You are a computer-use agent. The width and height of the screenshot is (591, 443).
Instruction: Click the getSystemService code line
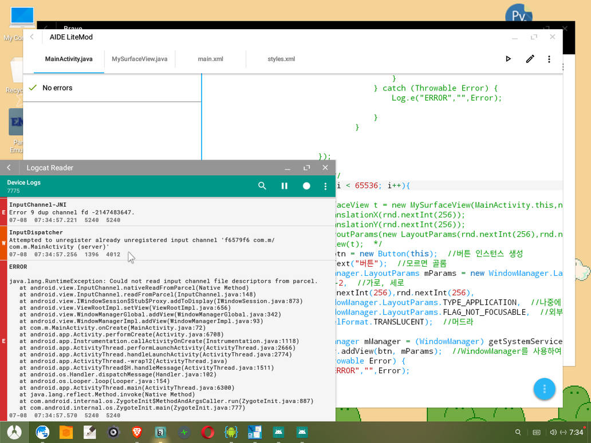pyautogui.click(x=448, y=341)
